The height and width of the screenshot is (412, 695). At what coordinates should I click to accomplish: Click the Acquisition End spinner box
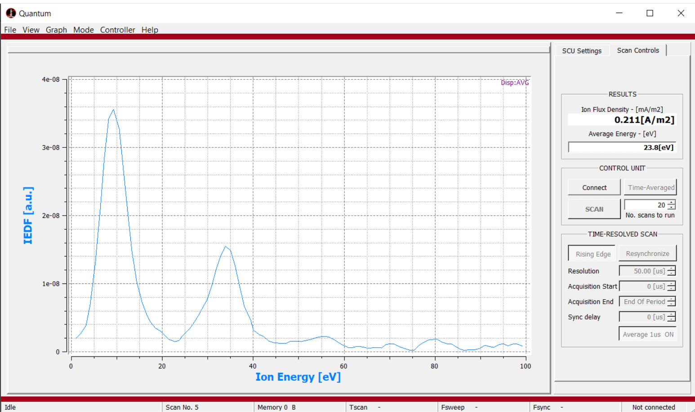click(x=643, y=301)
